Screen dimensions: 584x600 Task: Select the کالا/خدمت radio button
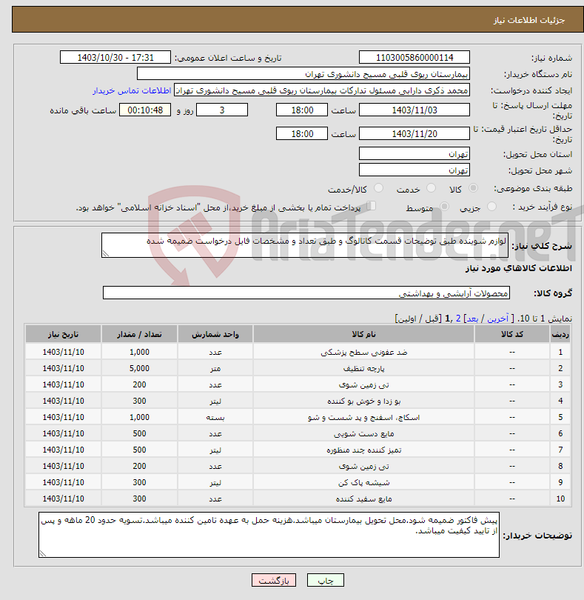[378, 188]
